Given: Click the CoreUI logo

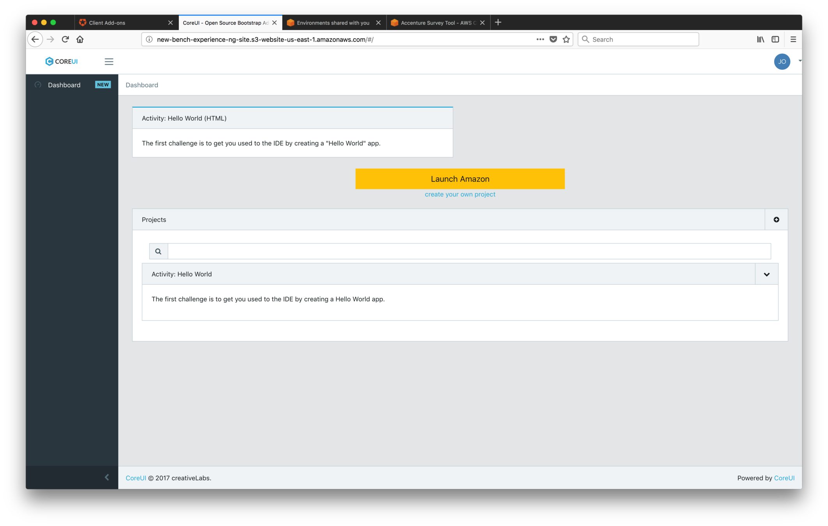Looking at the screenshot, I should [62, 62].
